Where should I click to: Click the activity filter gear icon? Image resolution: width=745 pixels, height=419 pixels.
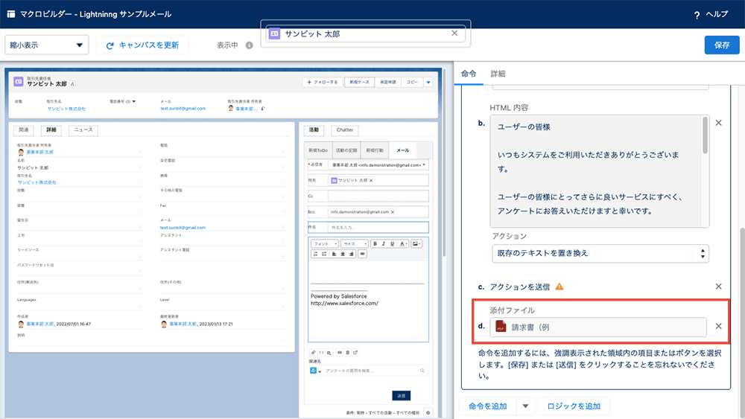point(428,413)
